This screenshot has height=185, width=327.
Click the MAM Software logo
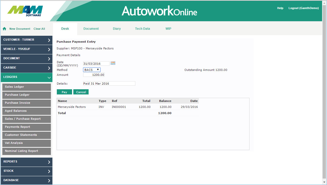[25, 11]
